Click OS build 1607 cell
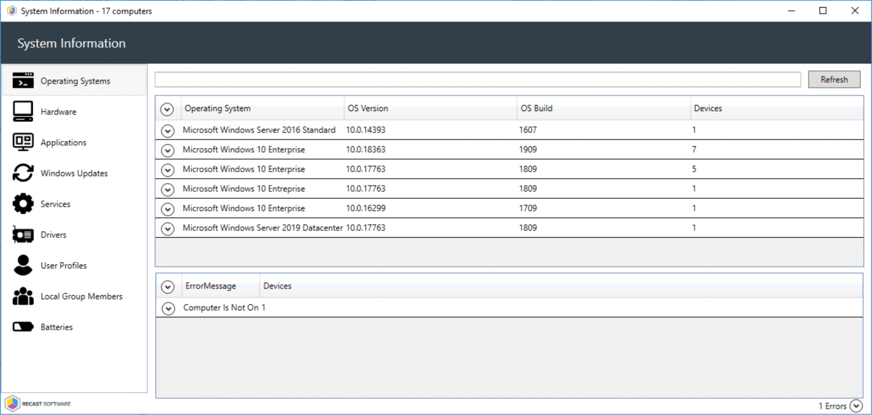Viewport: 872px width, 415px height. pos(528,130)
